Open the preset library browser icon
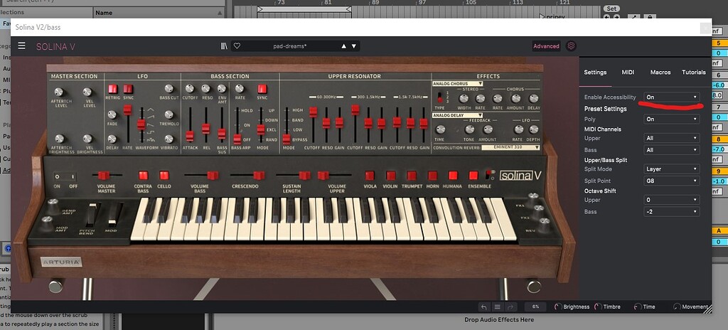 224,46
